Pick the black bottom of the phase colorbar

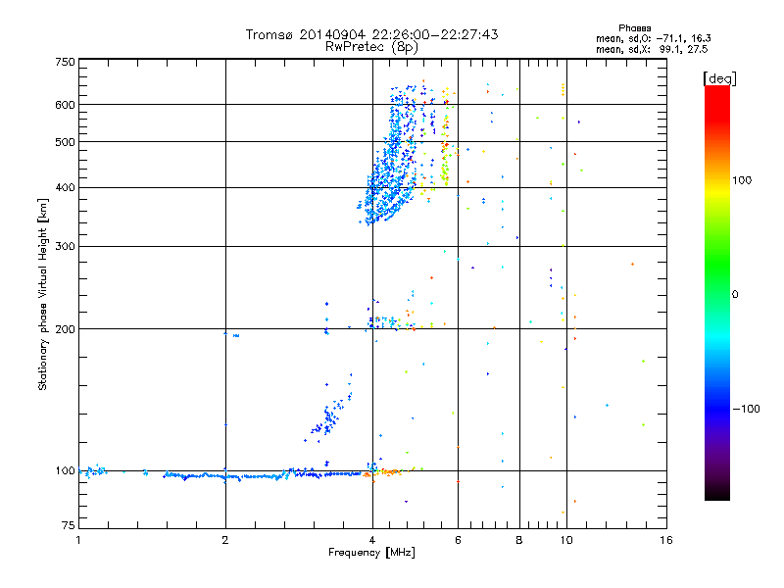[x=717, y=495]
